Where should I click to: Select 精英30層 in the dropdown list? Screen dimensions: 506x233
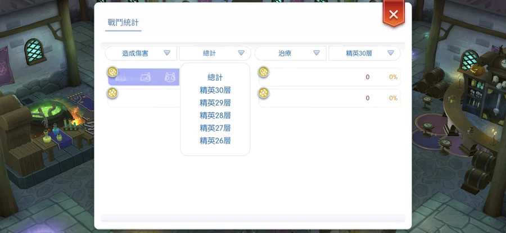pyautogui.click(x=215, y=90)
